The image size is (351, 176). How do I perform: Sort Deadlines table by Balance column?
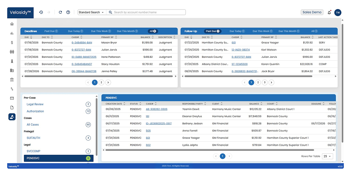[x=146, y=37]
